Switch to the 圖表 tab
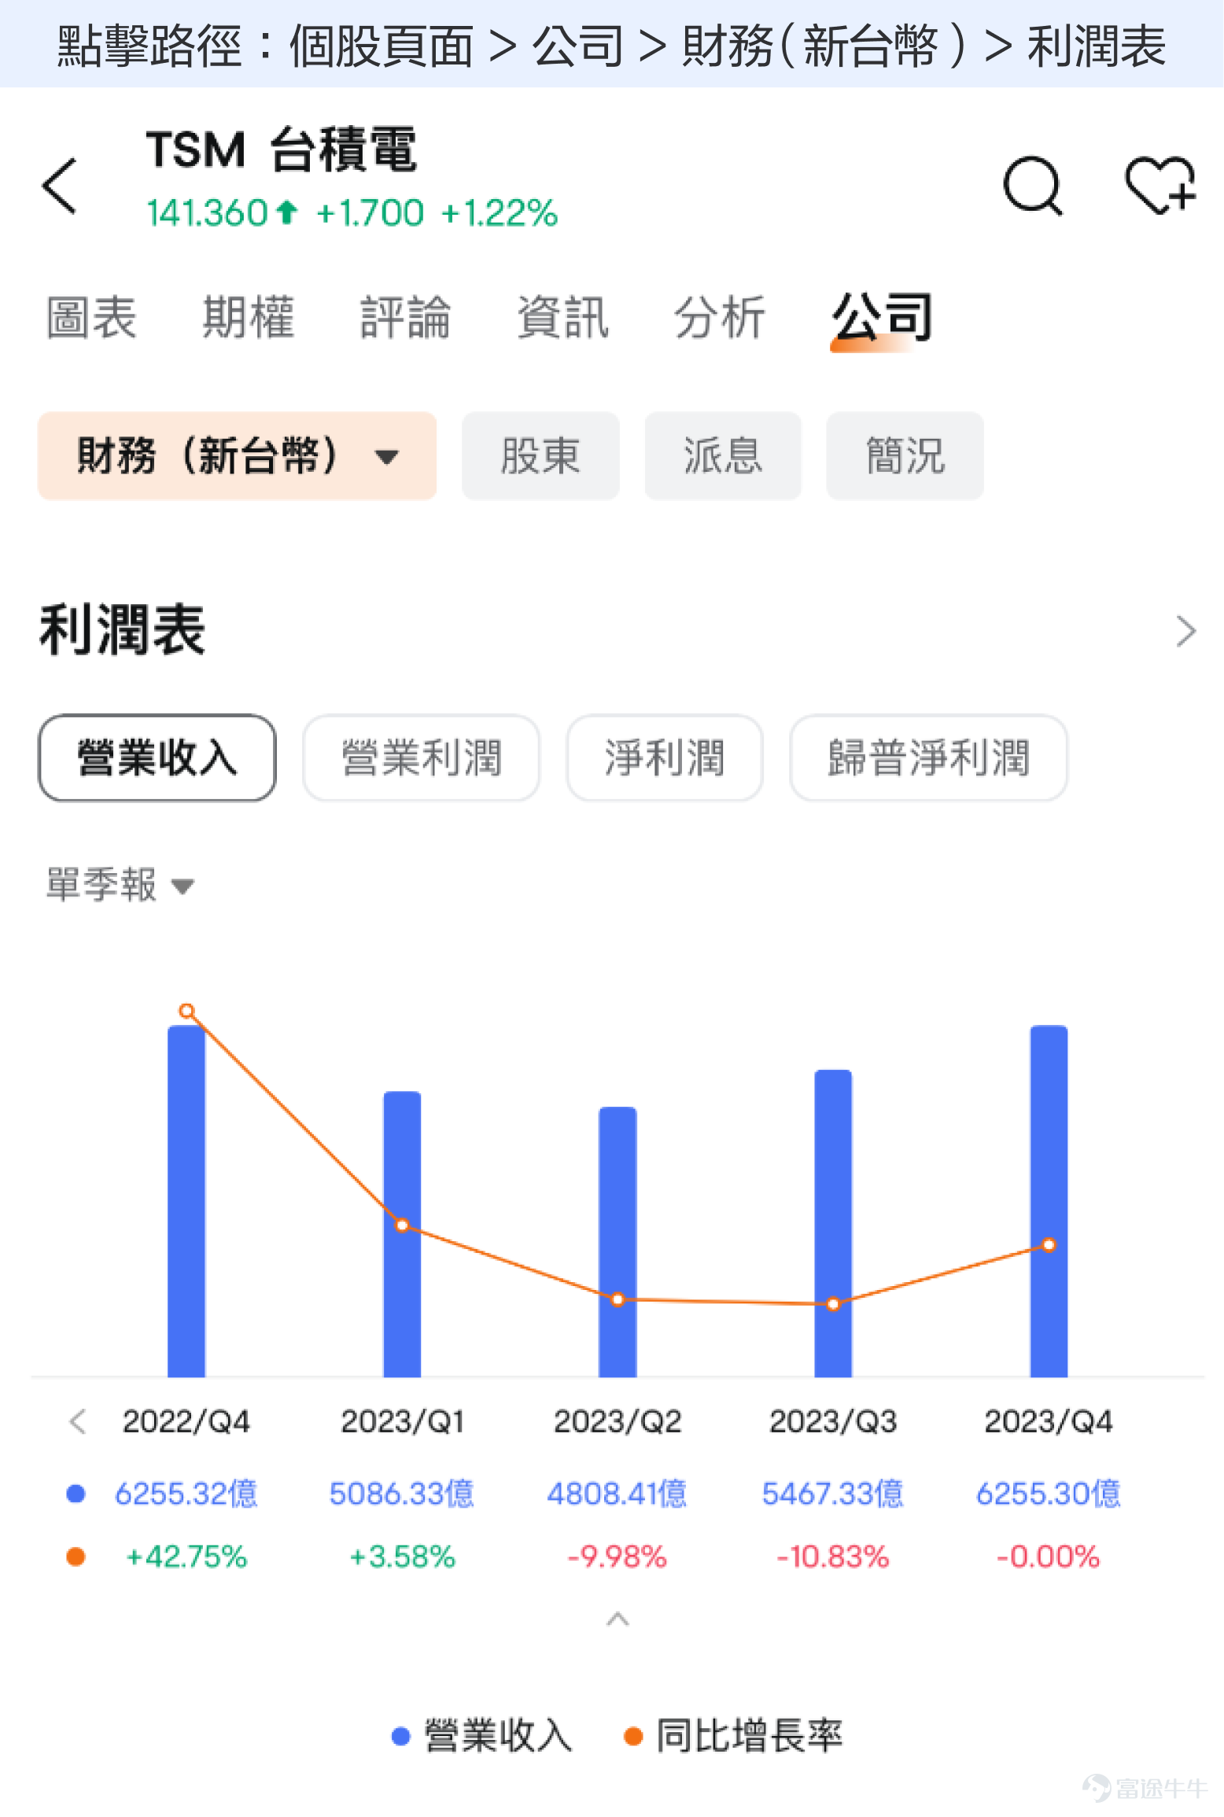The image size is (1224, 1817). [92, 319]
